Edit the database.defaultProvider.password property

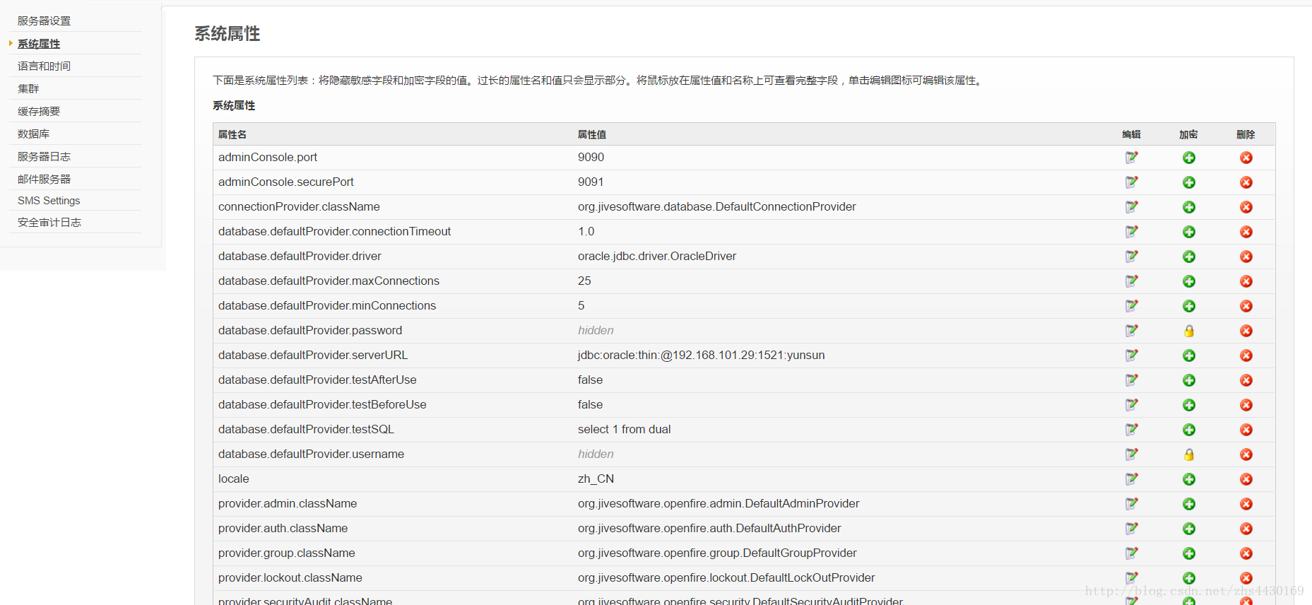(1132, 331)
